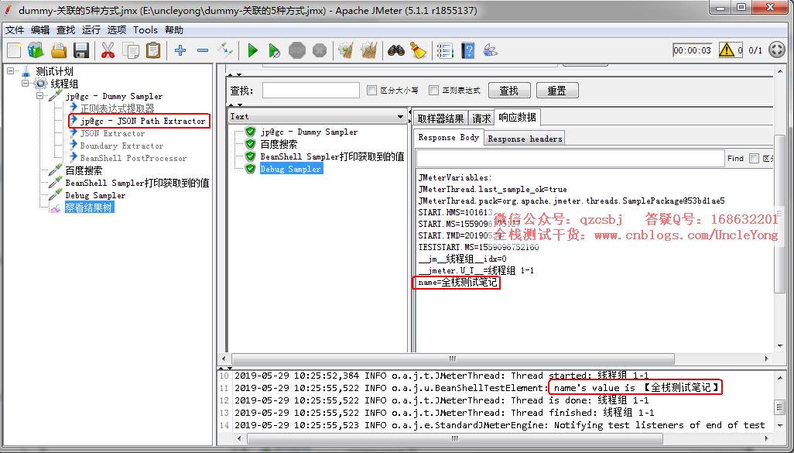Screen dimensions: 794x453
Task: Select Debug Sampler in test plan tree
Action: (x=95, y=195)
